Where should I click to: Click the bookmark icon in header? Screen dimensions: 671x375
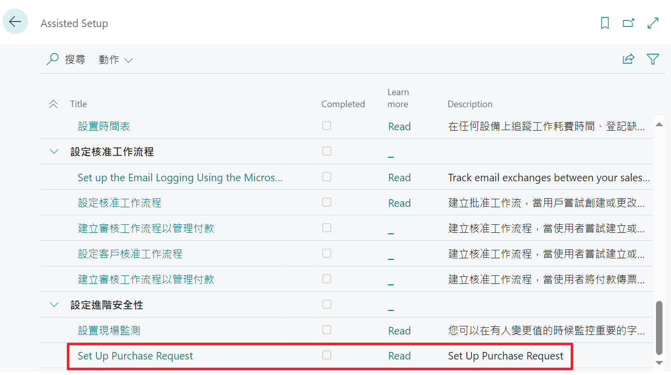click(x=605, y=23)
